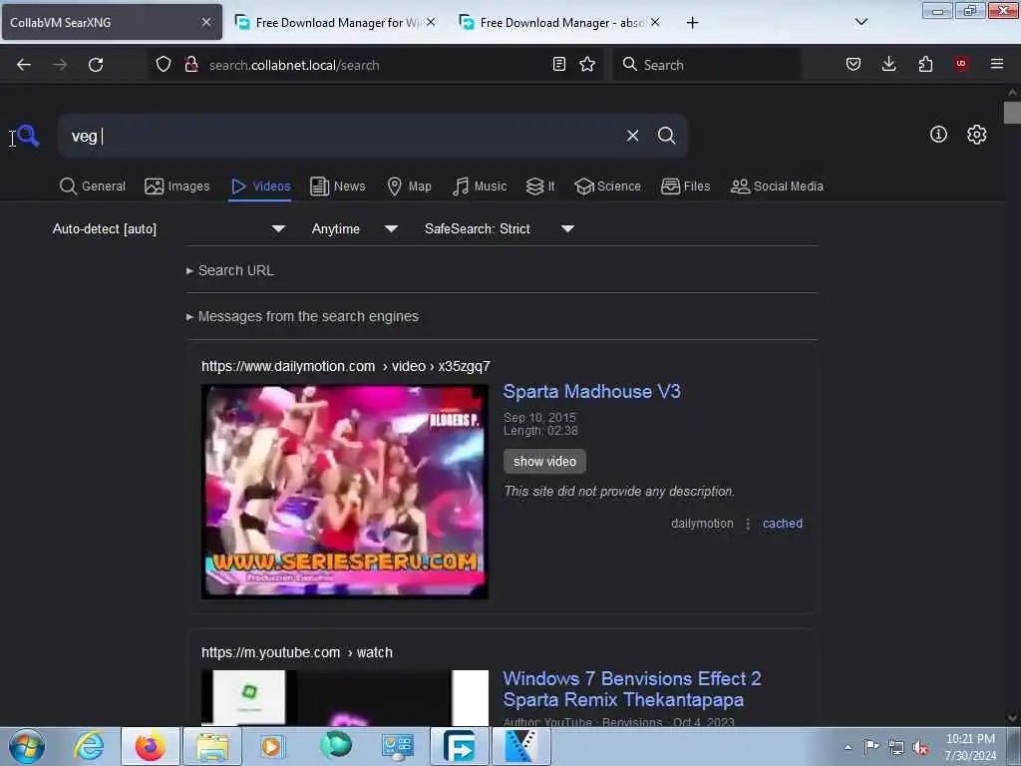The height and width of the screenshot is (766, 1021).
Task: Focus the SearXNG query input containing veg
Action: point(339,136)
